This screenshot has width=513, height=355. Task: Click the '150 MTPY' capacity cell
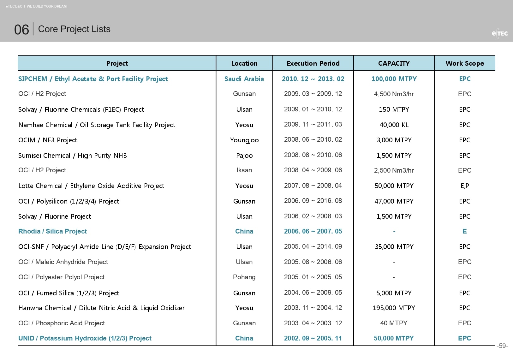[394, 109]
